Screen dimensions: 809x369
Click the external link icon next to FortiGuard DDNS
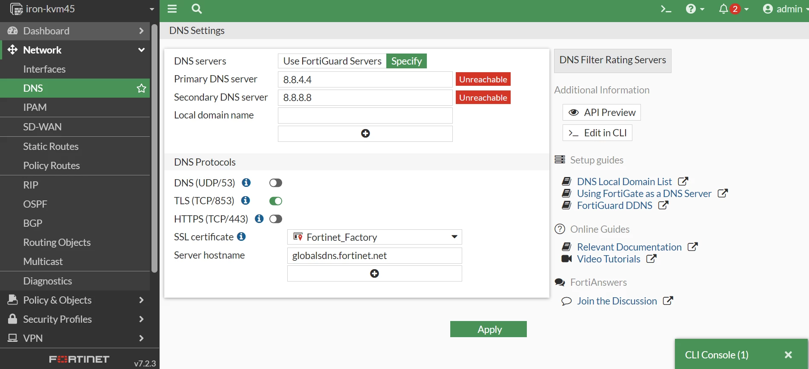(x=663, y=205)
